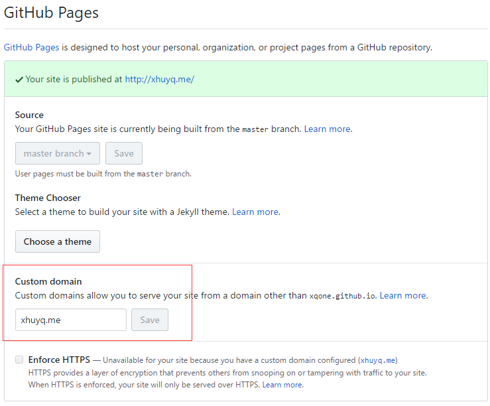Focus the custom domain field xhuyq.me
Screen dimensions: 490x406
point(71,320)
